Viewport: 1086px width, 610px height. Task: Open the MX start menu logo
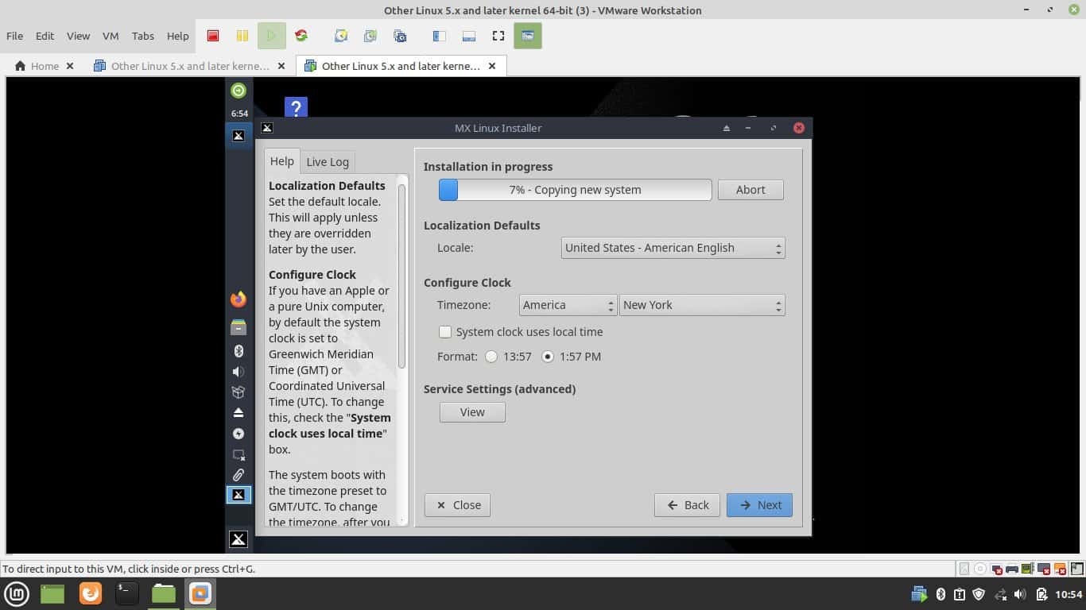point(239,539)
